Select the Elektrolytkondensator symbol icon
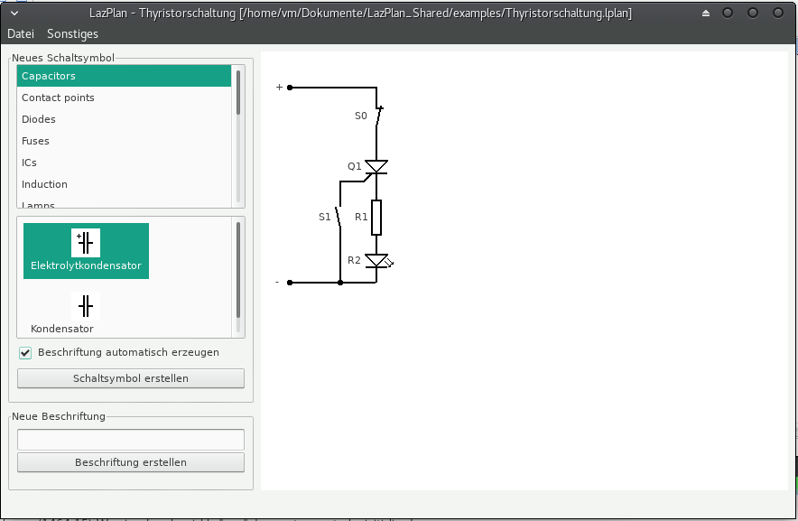 pyautogui.click(x=86, y=244)
